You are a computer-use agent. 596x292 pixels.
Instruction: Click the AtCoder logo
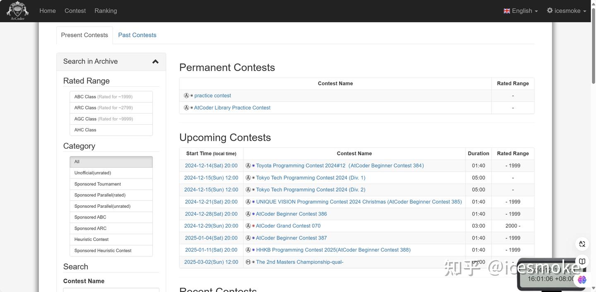[17, 11]
